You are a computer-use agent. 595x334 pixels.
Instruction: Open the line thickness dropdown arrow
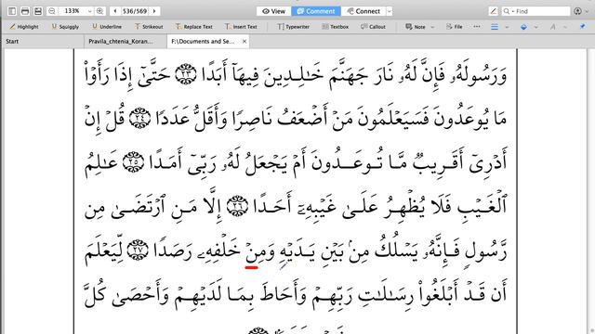pyautogui.click(x=507, y=27)
